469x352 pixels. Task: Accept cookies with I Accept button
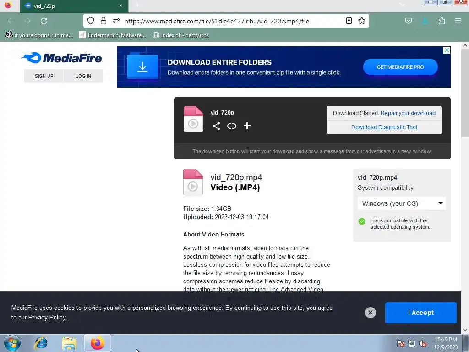pos(420,313)
